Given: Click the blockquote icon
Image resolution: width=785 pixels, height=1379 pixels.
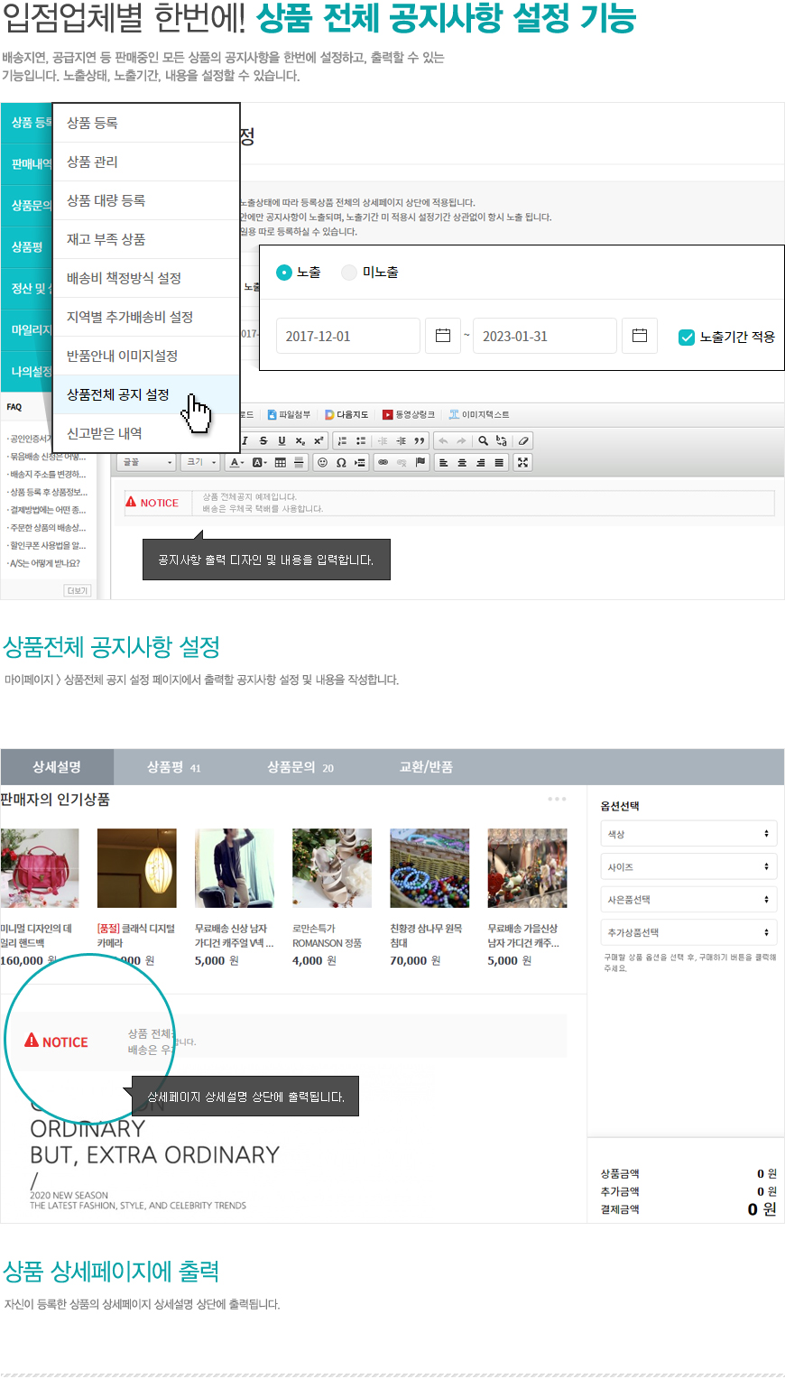Looking at the screenshot, I should pyautogui.click(x=420, y=440).
